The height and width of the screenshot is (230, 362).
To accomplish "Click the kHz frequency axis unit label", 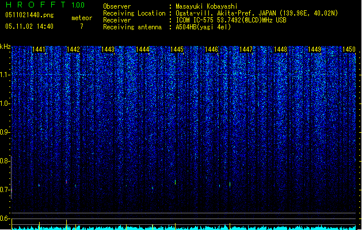I will pyautogui.click(x=5, y=47).
